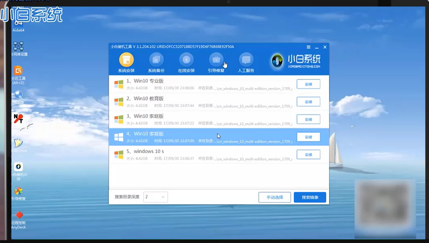Viewport: 429px width, 243px height.
Task: Install windows 10 s via its 安装 button
Action: pyautogui.click(x=308, y=155)
